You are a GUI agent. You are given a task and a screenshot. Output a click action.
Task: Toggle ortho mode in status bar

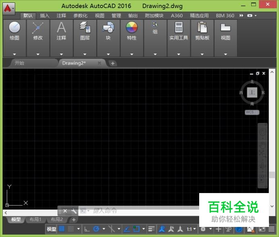(x=87, y=229)
